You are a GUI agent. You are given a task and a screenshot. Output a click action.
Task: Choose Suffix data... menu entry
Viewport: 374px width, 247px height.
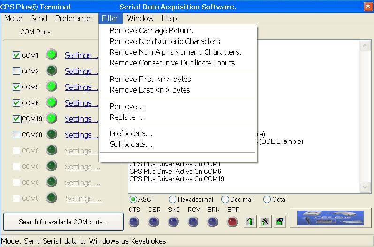tap(178, 144)
